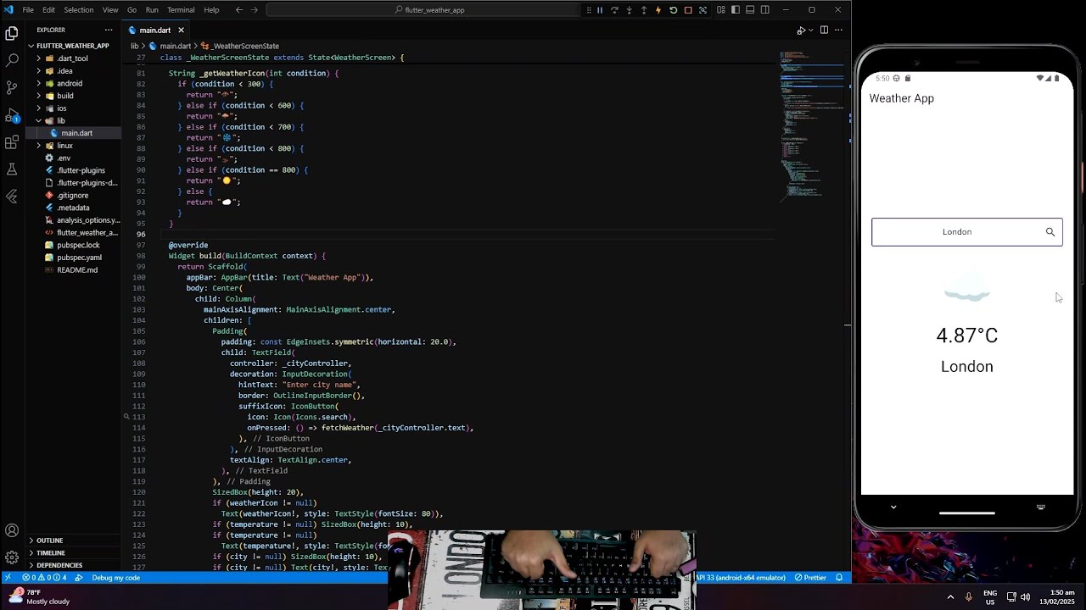Trigger Flutter Hot Reload lightning icon
Image resolution: width=1086 pixels, height=610 pixels.
658,10
